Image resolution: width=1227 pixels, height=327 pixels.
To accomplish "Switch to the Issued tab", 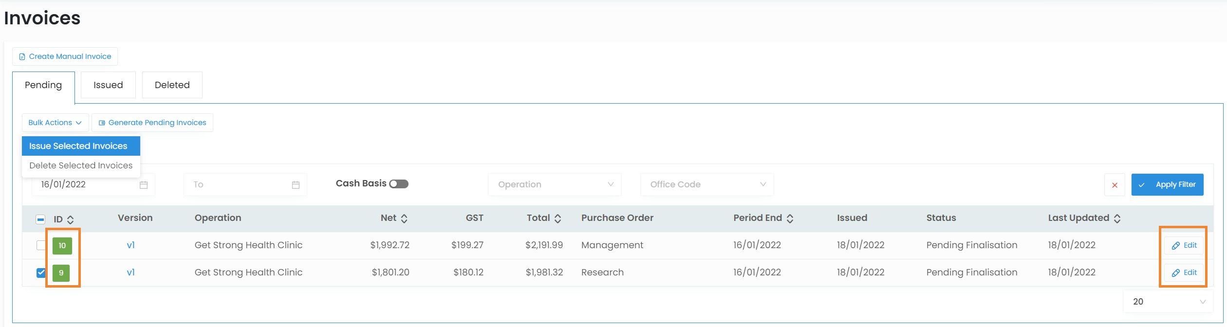I will (108, 85).
